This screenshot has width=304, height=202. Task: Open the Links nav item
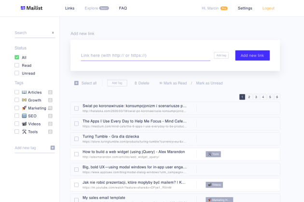click(70, 8)
